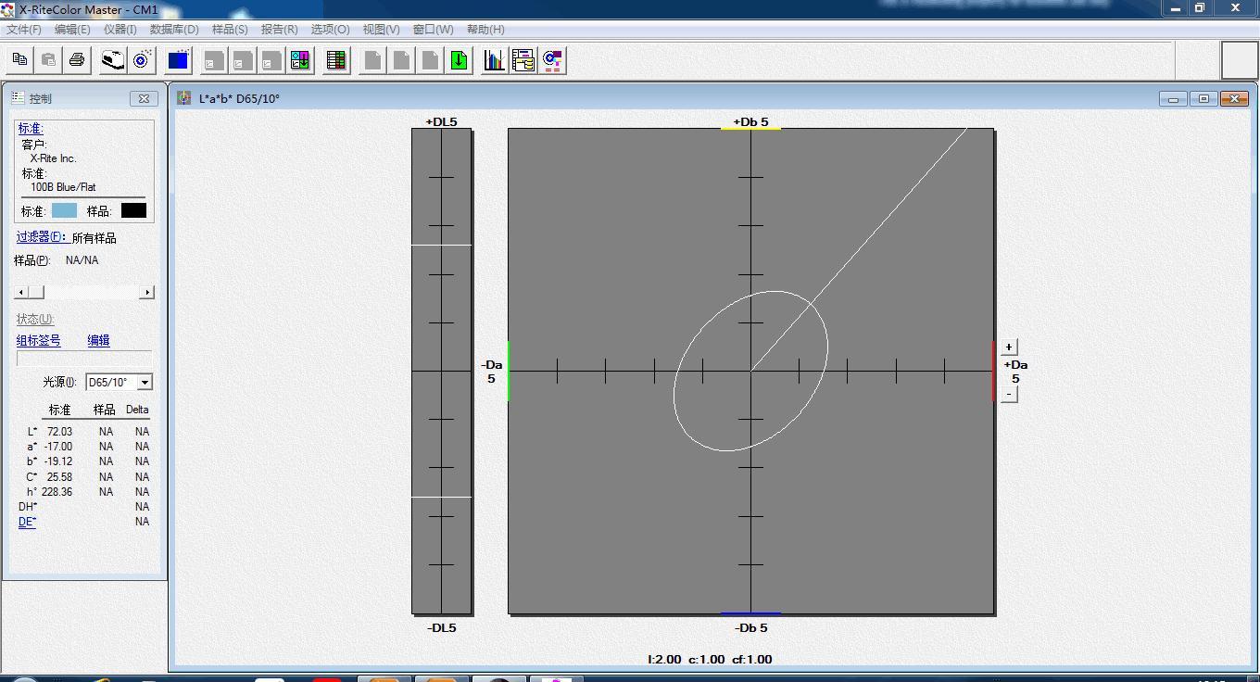Click the first gray chart document icon
Screen dimensions: 1260x682
[x=214, y=60]
